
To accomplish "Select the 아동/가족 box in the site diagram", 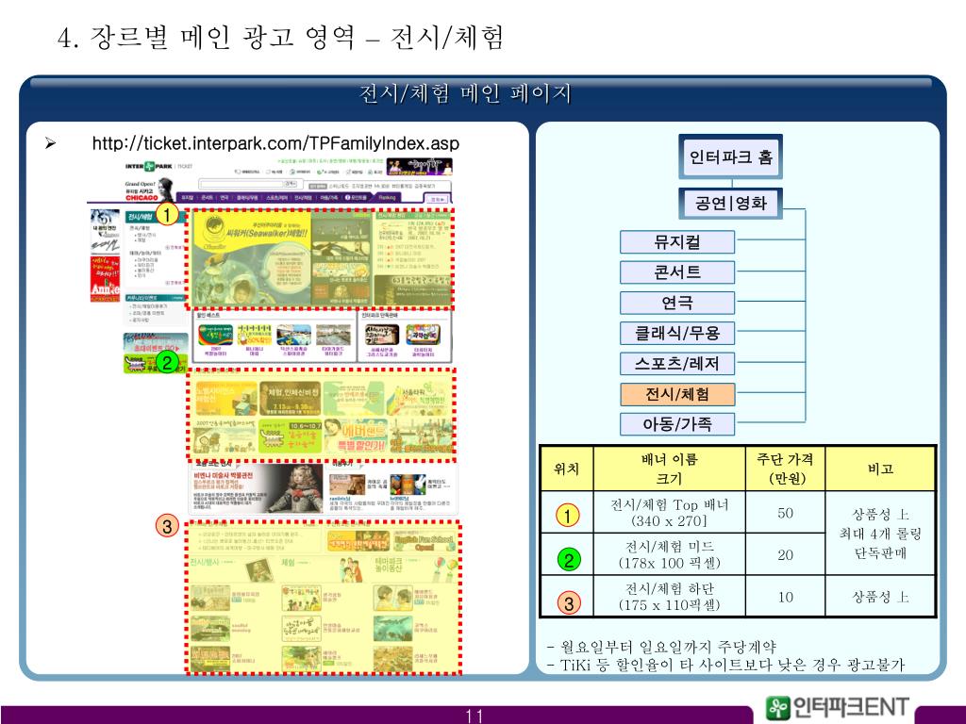I will click(x=677, y=424).
